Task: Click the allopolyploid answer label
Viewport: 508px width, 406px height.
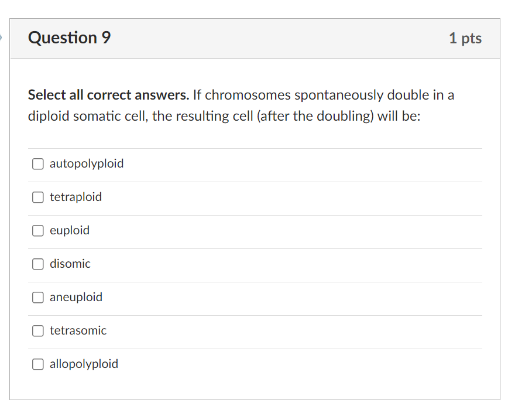Action: point(84,364)
